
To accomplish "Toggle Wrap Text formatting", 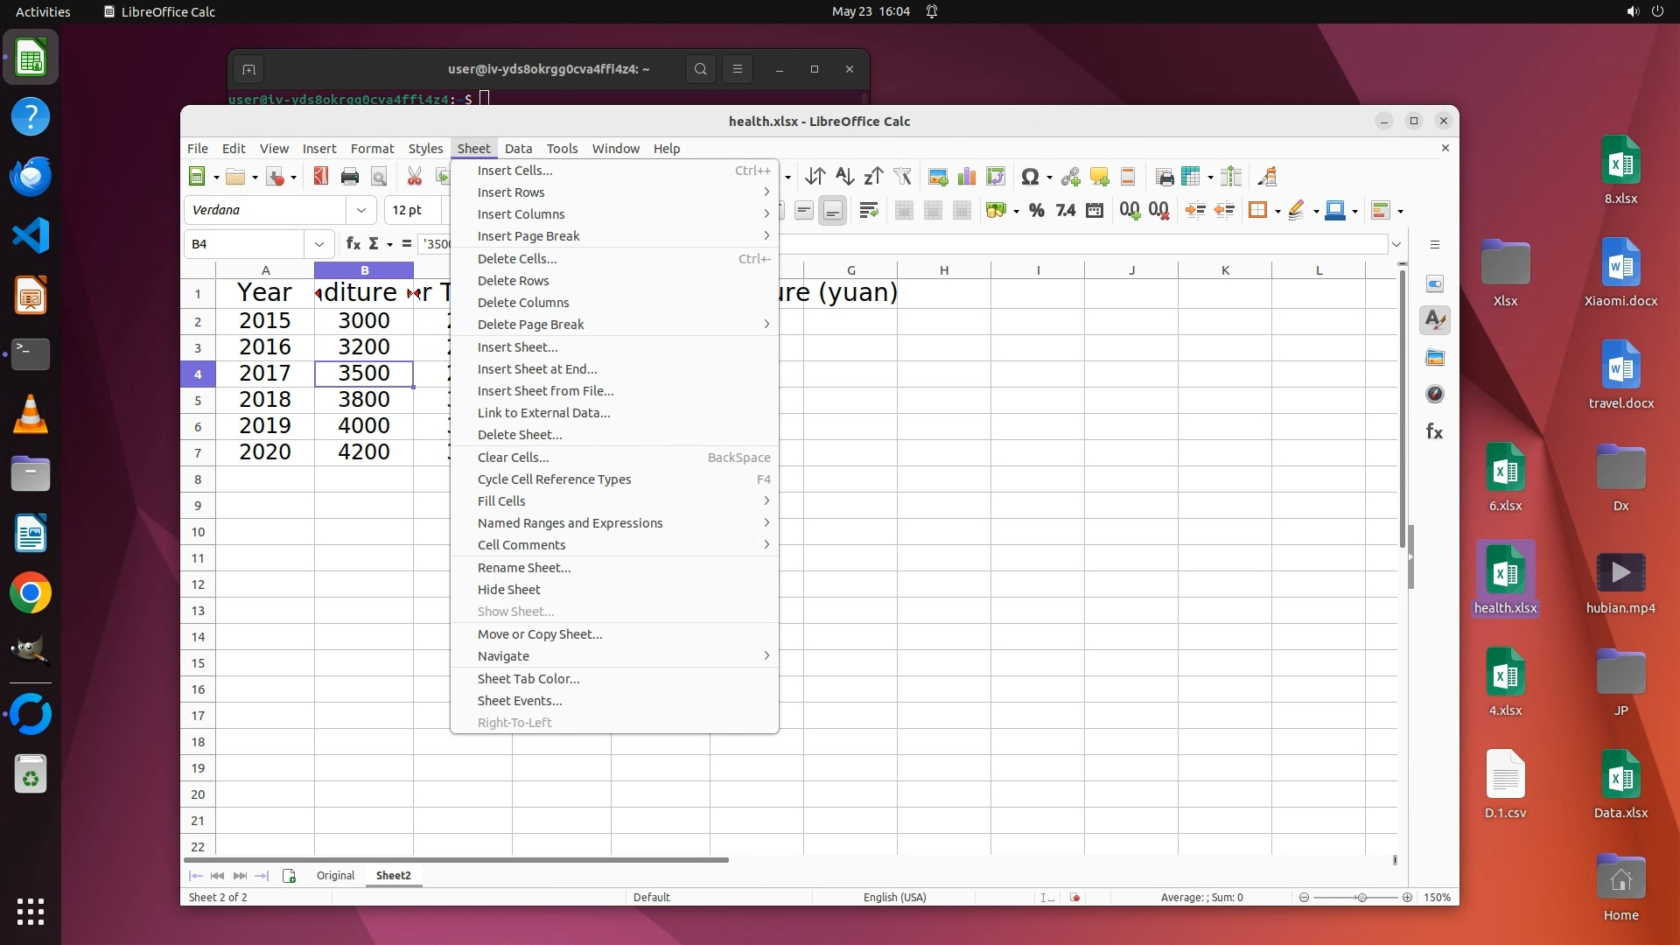I will tap(869, 210).
